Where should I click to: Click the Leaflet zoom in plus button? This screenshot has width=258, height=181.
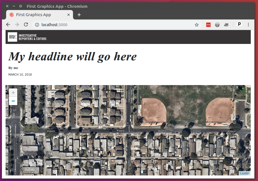pos(13,93)
